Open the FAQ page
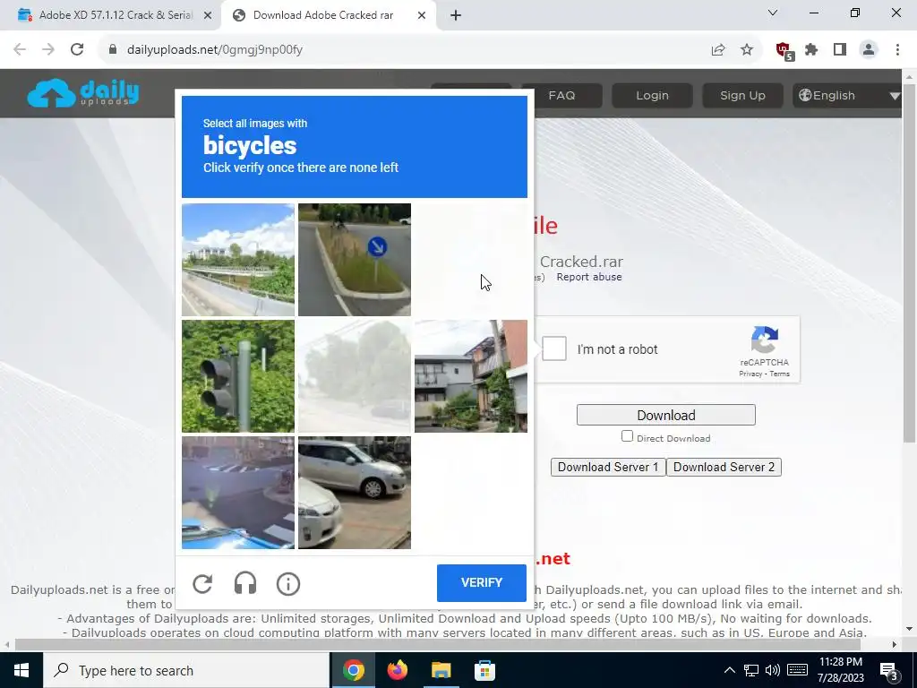The image size is (917, 688). tap(561, 95)
